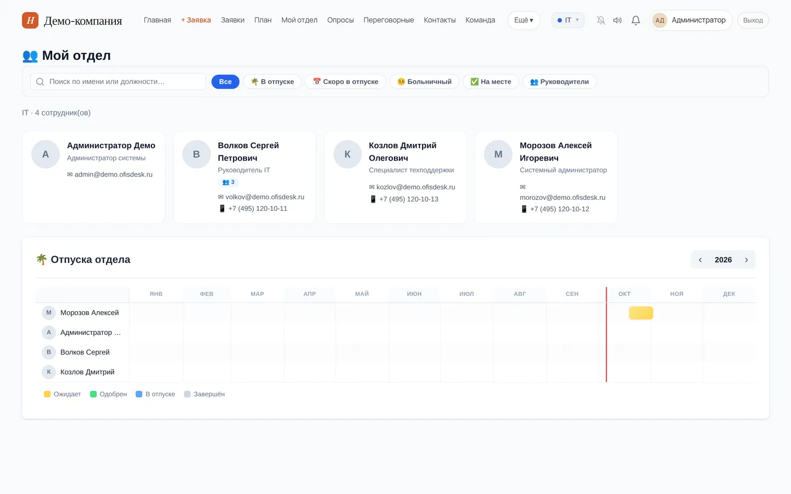Click the blue В отпуске legend swatch

(139, 394)
